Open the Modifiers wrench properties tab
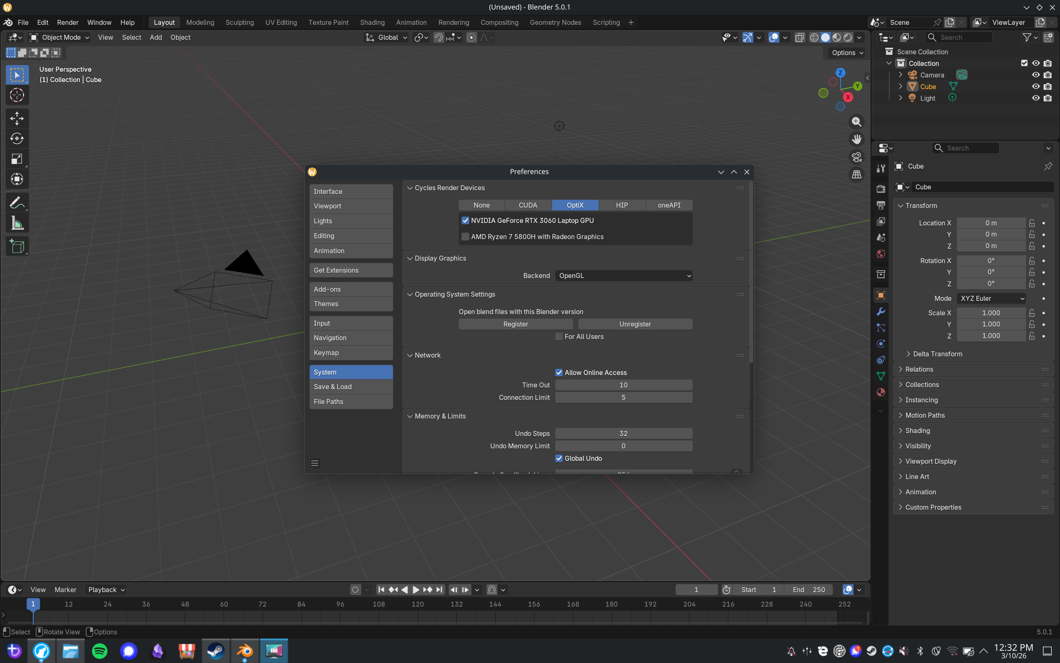This screenshot has width=1060, height=663. point(880,312)
